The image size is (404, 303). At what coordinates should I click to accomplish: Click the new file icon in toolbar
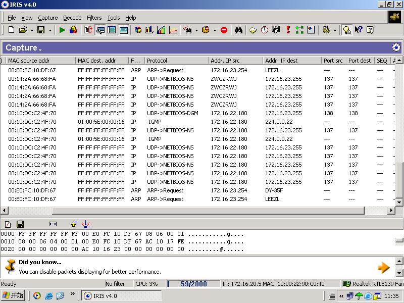[11, 30]
